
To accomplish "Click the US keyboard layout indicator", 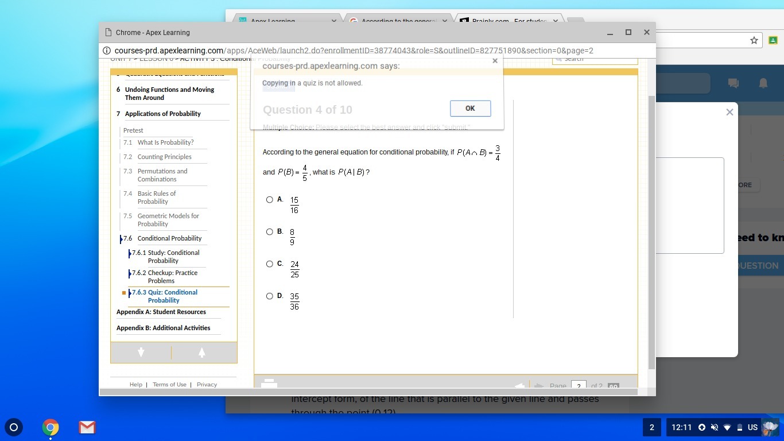I will [x=752, y=427].
